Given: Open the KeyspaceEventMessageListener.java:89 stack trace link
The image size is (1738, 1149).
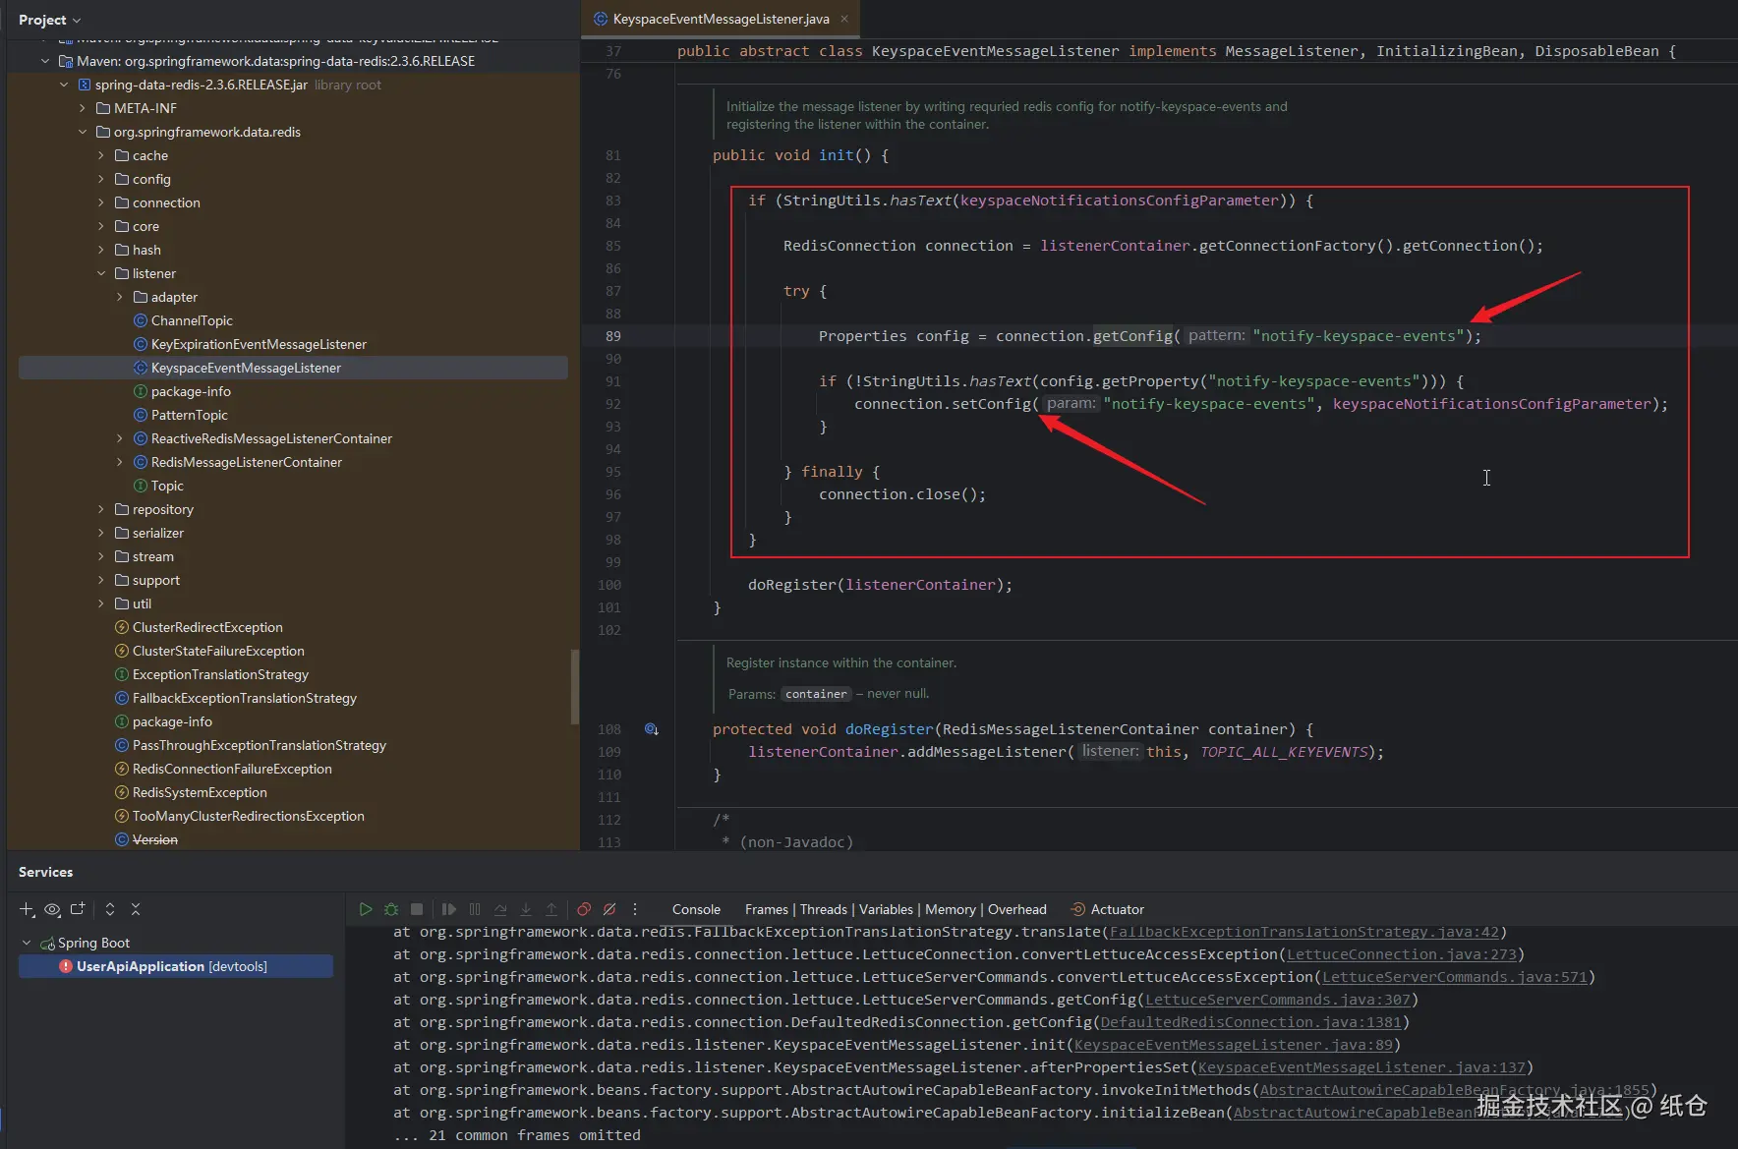Looking at the screenshot, I should pyautogui.click(x=1234, y=1045).
